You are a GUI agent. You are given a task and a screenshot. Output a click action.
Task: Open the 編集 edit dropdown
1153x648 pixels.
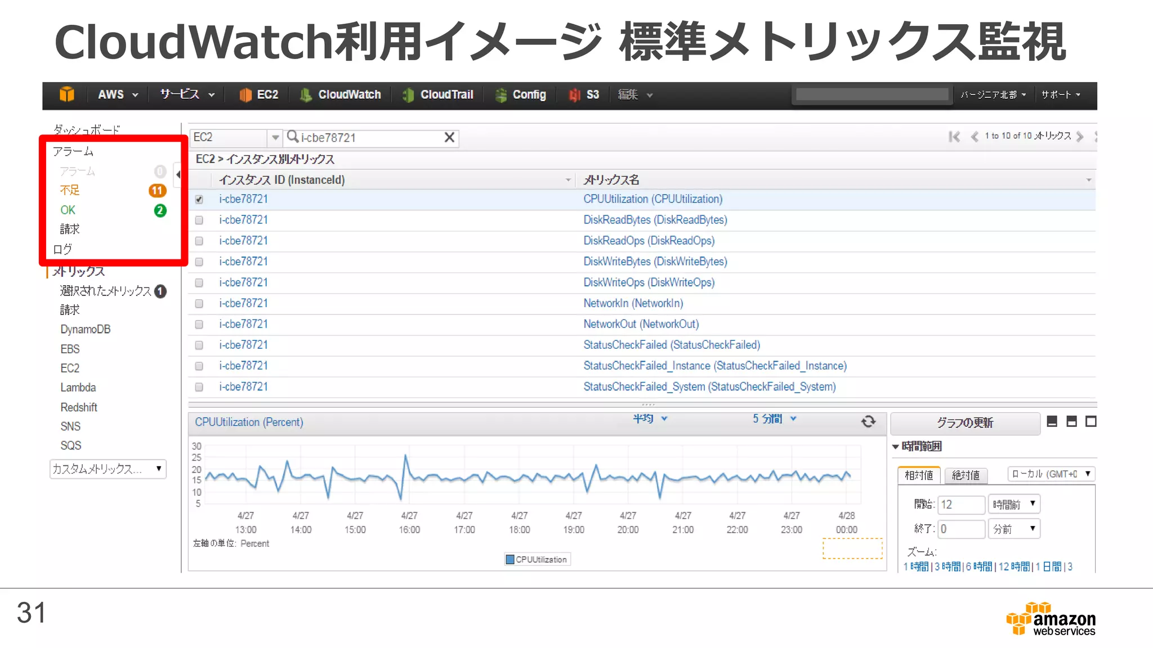[635, 94]
